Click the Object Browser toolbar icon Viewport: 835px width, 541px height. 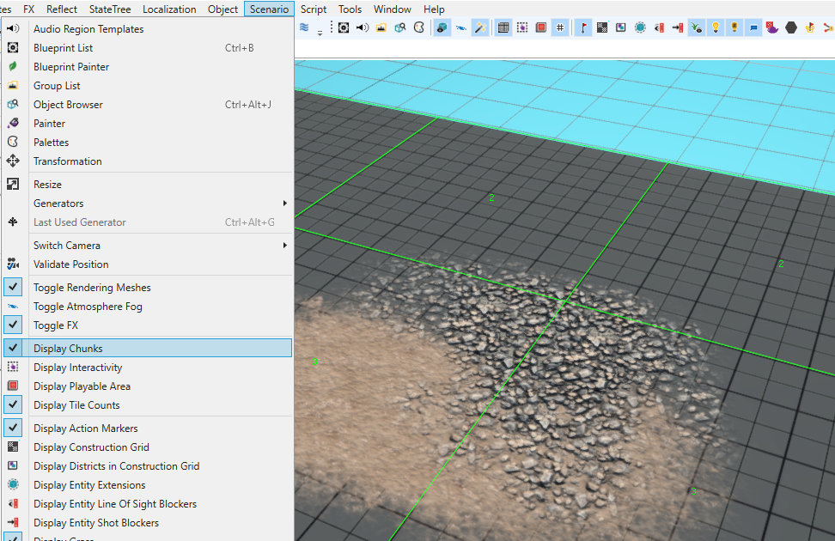(400, 27)
